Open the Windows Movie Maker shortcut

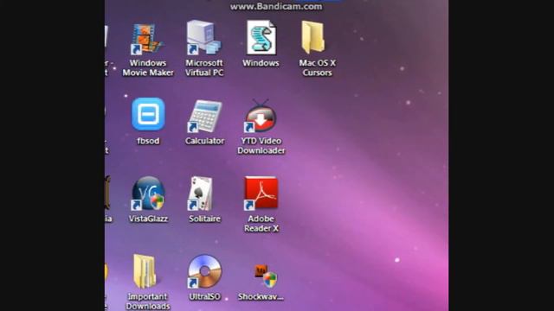(x=147, y=38)
